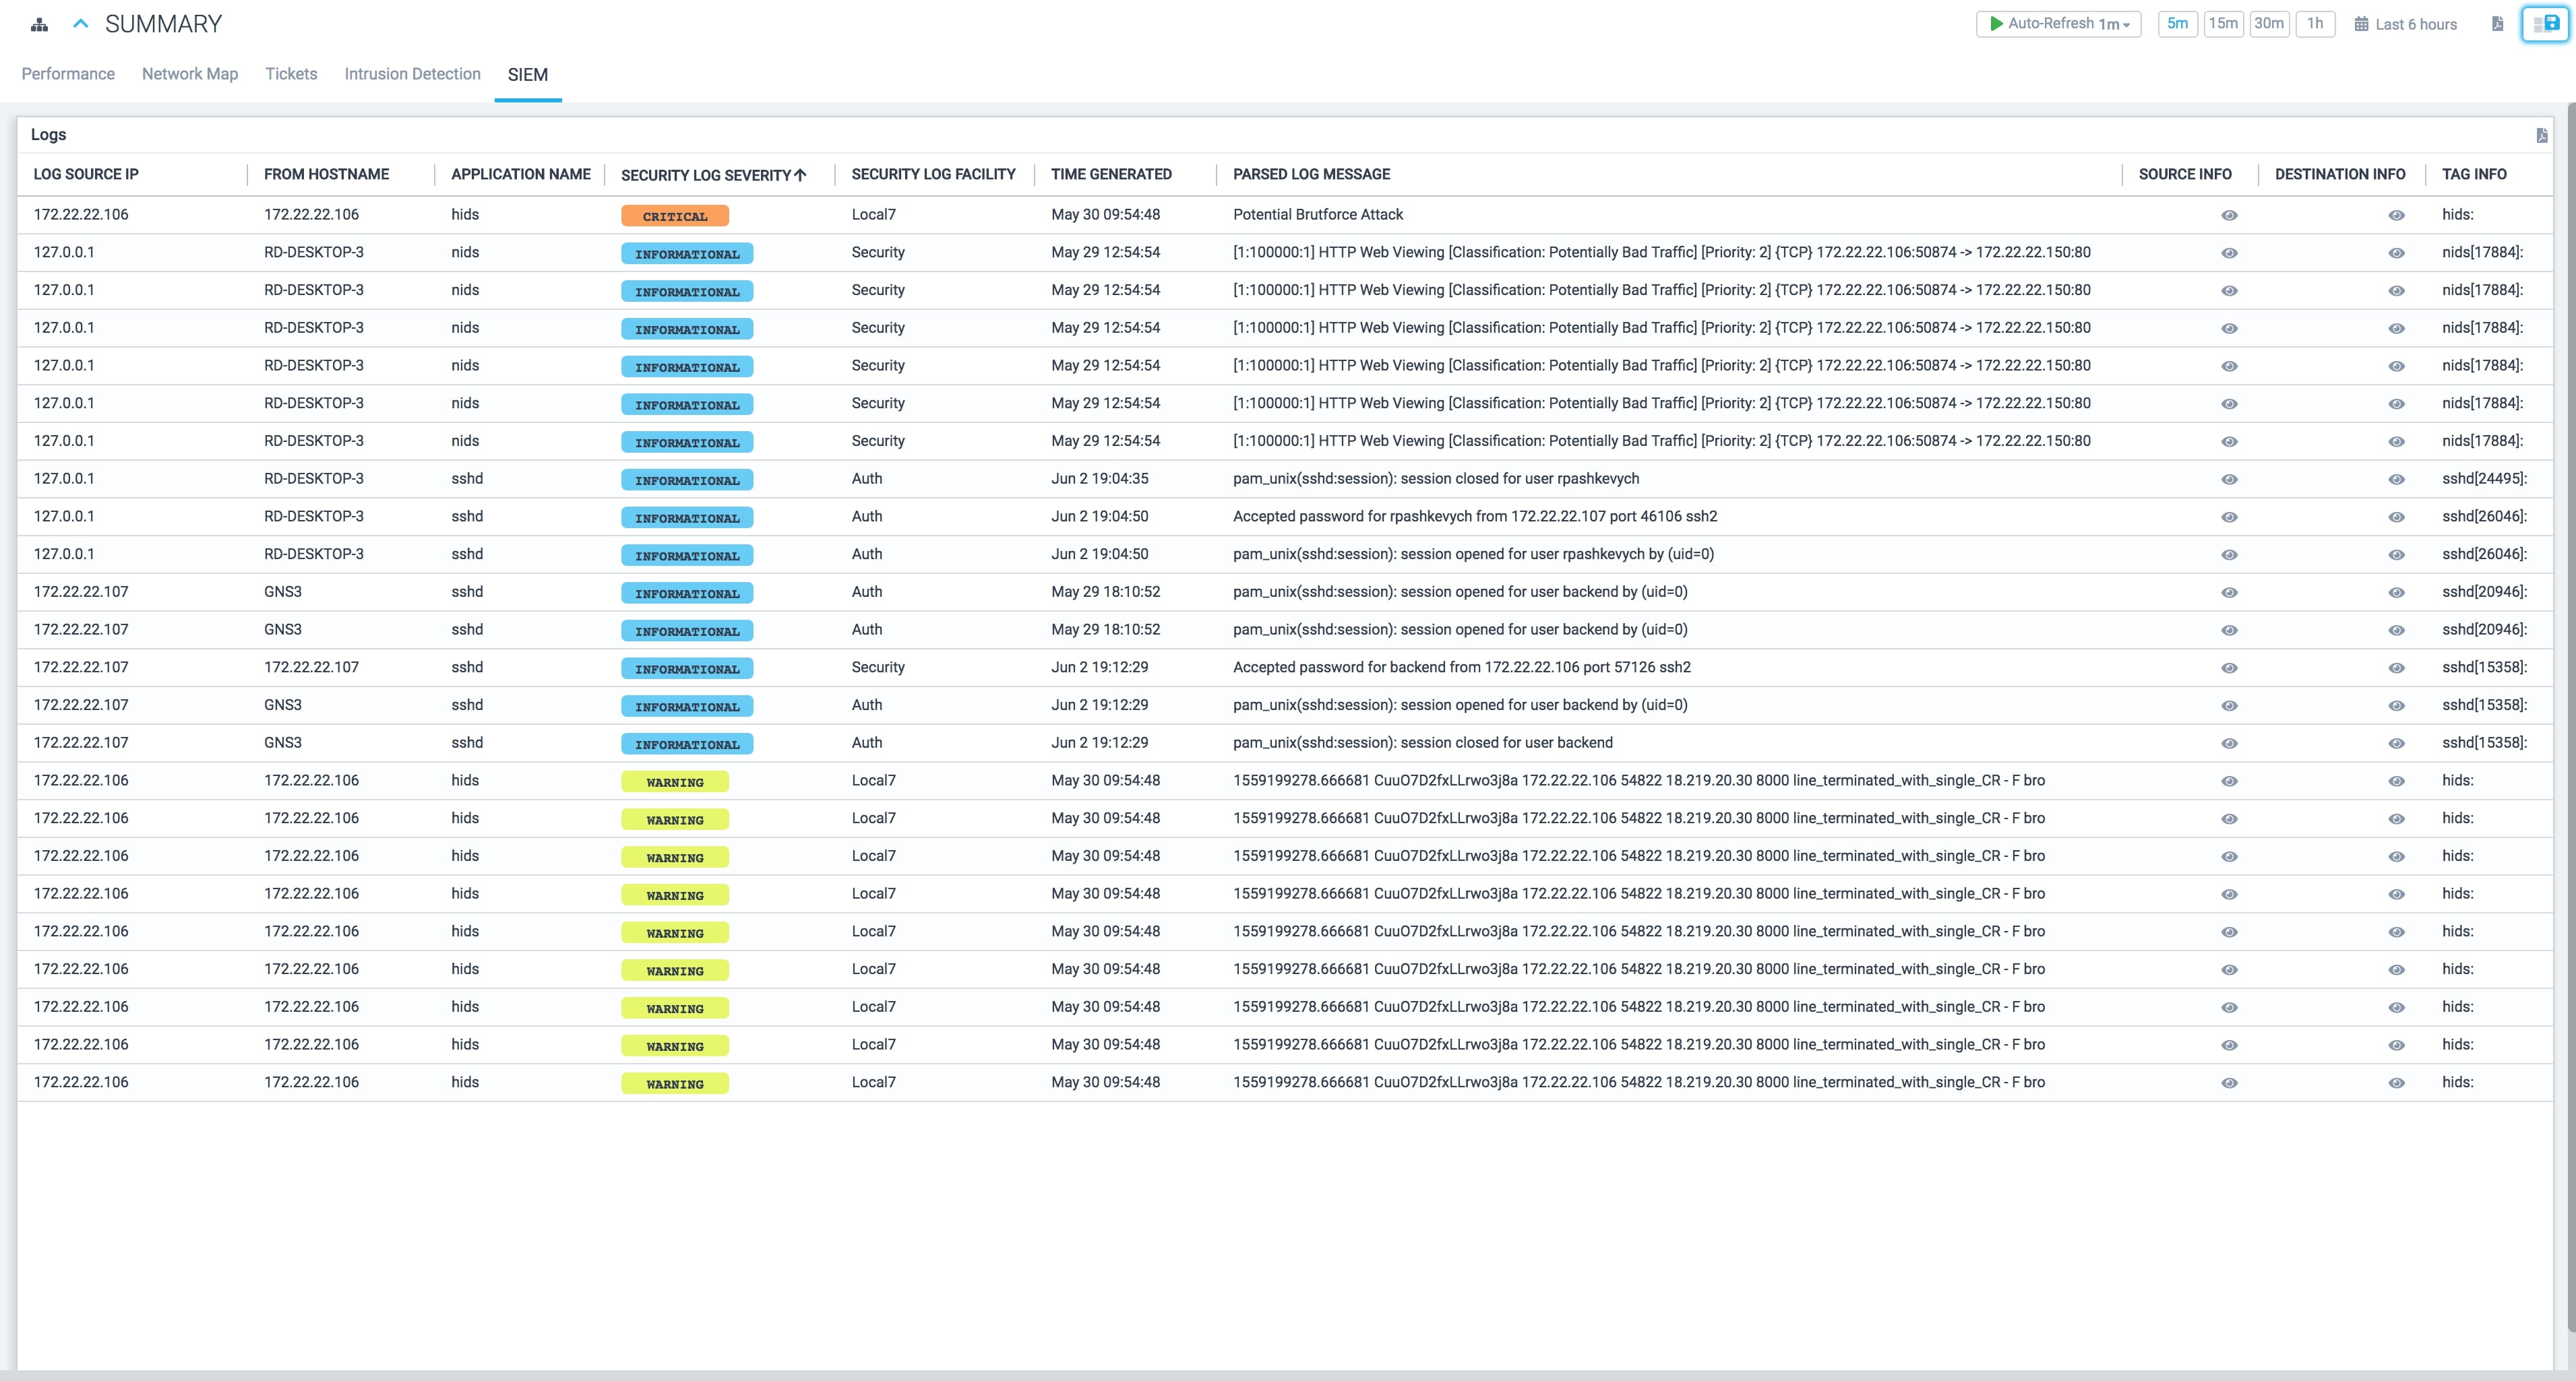Click tag sshd[24495]: cell
Viewport: 2576px width, 1381px height.
[2484, 479]
